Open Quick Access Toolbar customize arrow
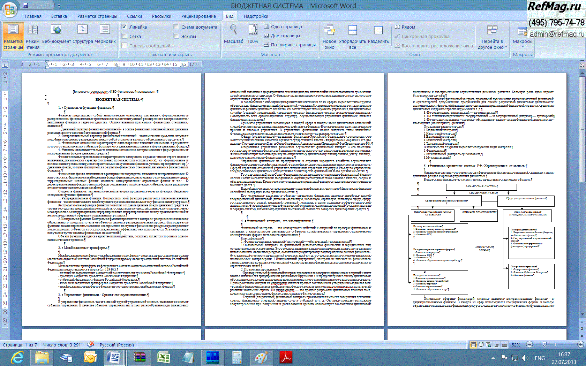 [59, 6]
